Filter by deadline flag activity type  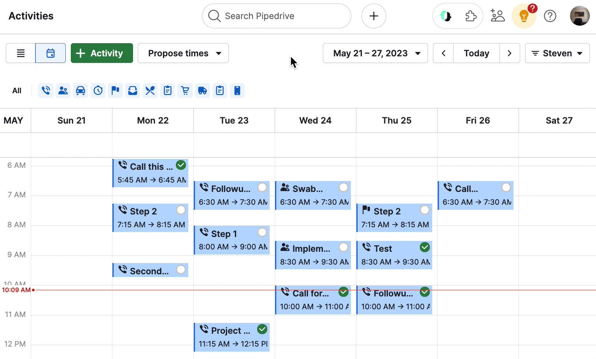pyautogui.click(x=115, y=90)
